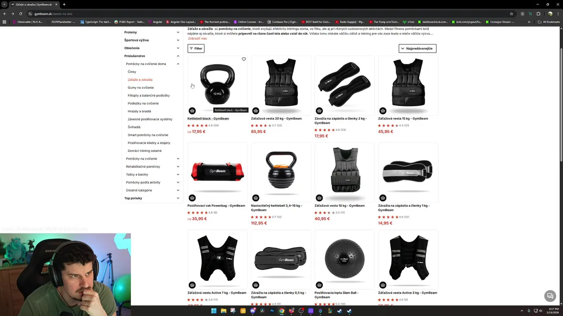Open the Chrome extensions puzzle icon

(538, 14)
